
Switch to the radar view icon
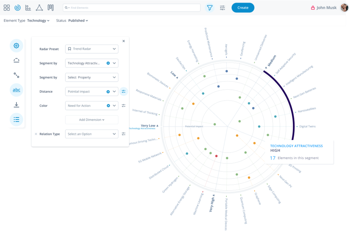click(17, 8)
